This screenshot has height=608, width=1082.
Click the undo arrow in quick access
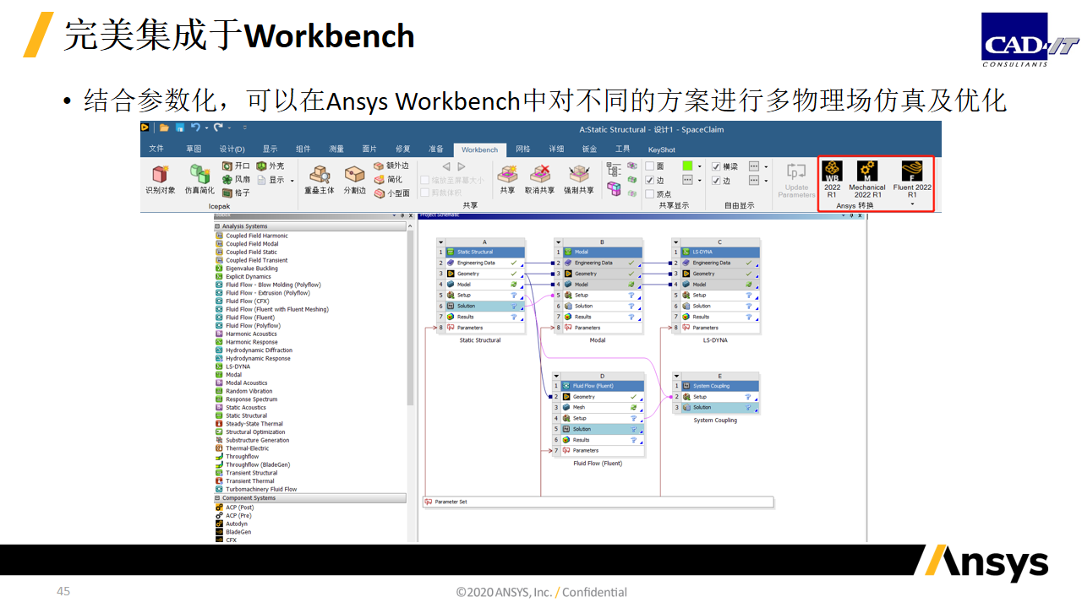click(x=195, y=128)
